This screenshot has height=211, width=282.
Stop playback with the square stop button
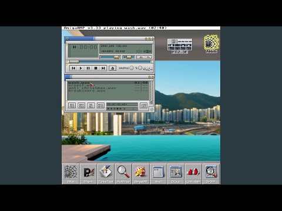coord(96,68)
